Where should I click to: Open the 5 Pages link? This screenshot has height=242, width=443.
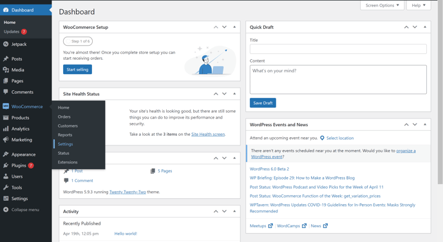point(165,171)
